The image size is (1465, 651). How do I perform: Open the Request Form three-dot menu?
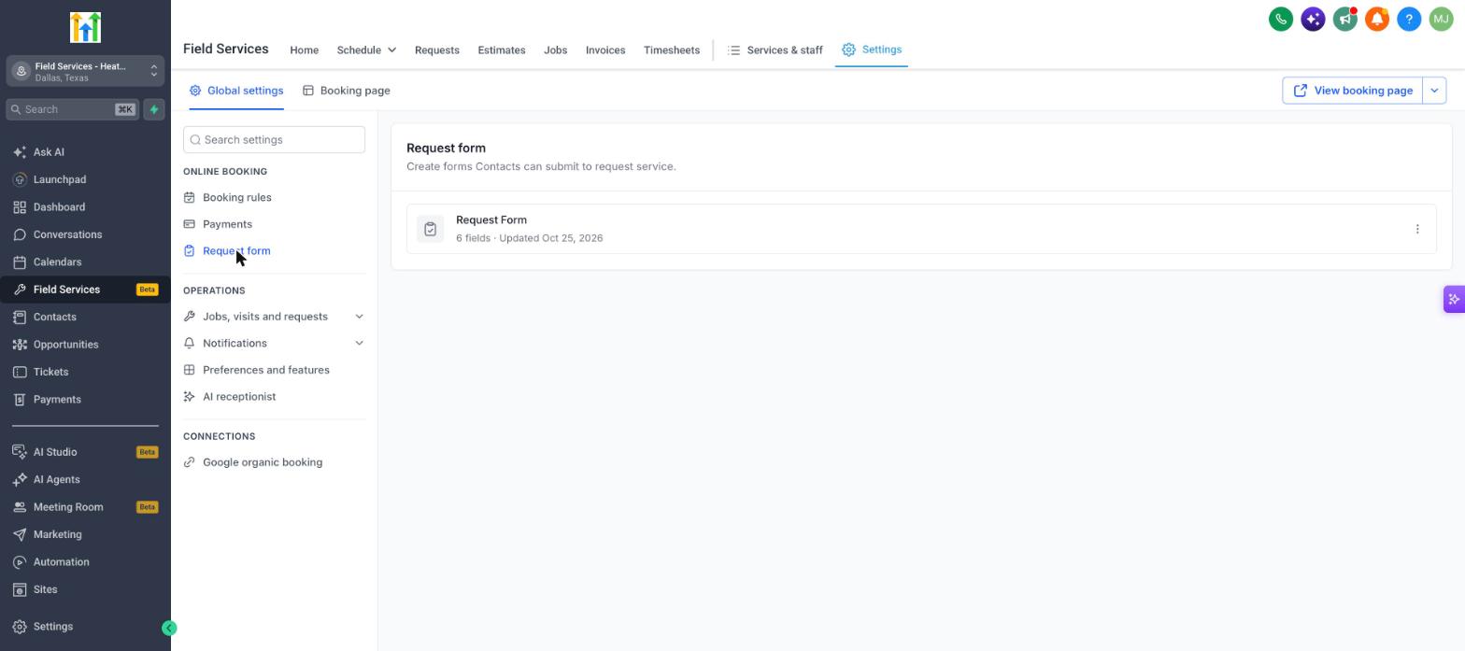point(1417,229)
